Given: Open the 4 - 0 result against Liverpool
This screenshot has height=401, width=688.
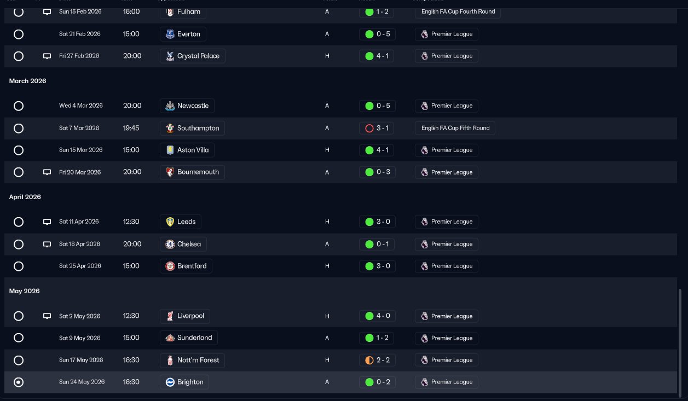Looking at the screenshot, I should coord(377,316).
